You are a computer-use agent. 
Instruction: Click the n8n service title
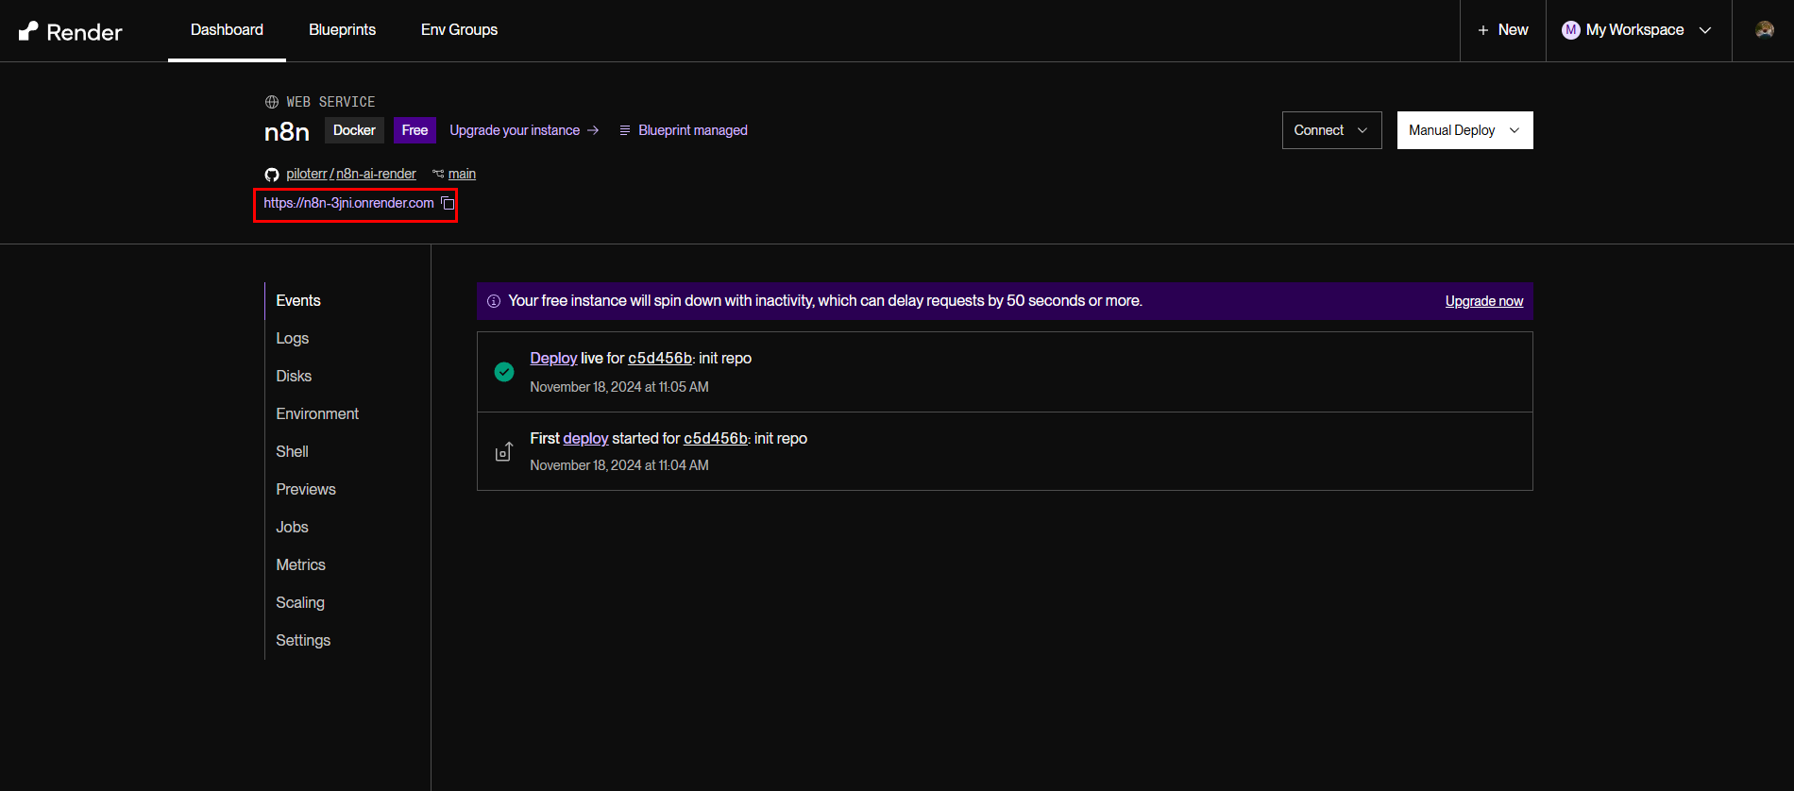pyautogui.click(x=287, y=131)
